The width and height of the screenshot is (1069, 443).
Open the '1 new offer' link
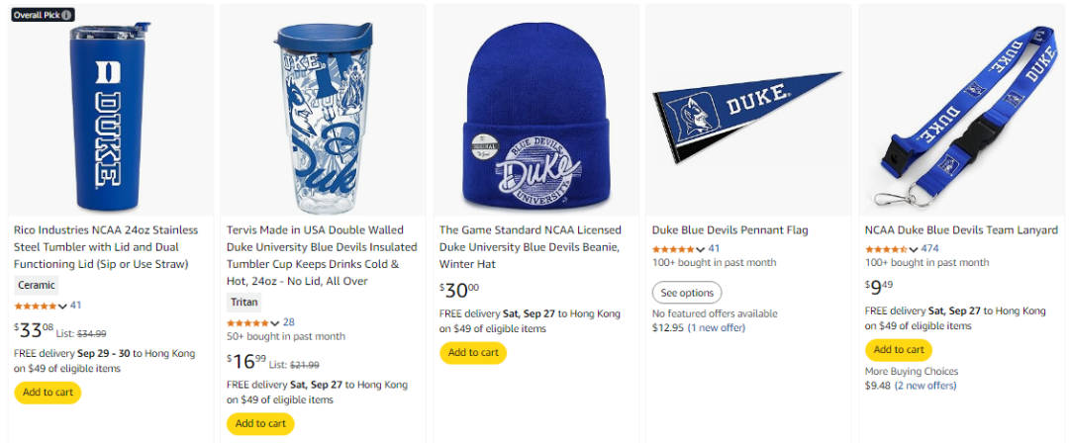click(x=717, y=328)
